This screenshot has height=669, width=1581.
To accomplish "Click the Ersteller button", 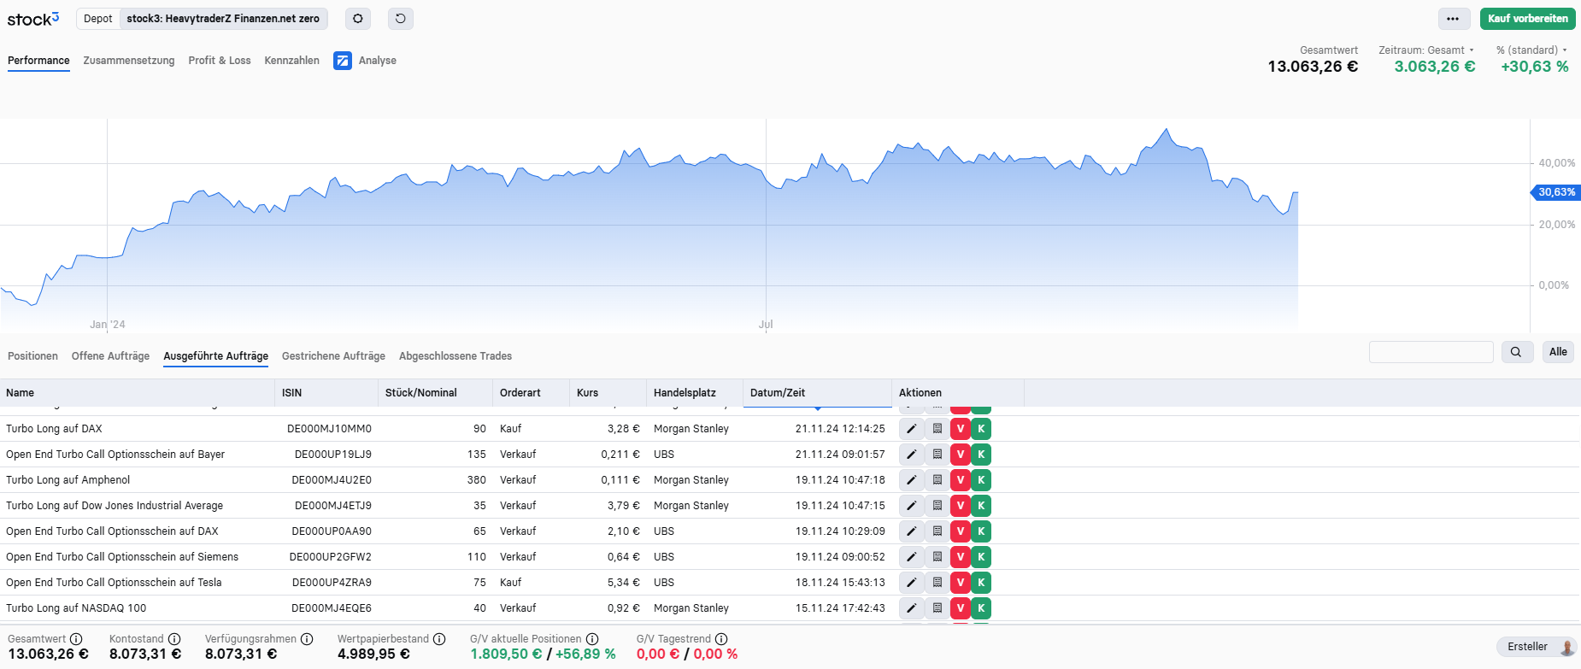I will (x=1536, y=647).
